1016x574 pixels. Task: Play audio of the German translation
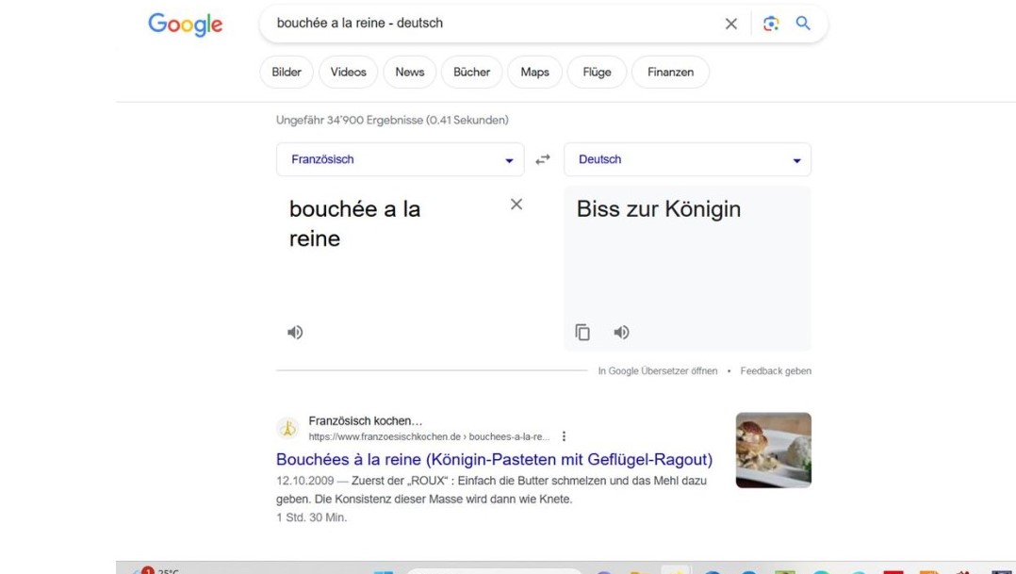point(621,332)
